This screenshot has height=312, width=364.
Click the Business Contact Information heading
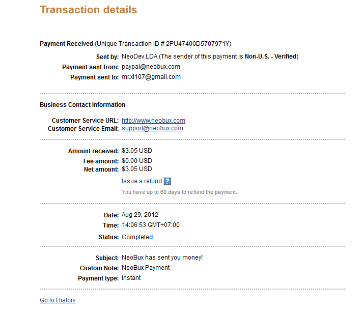coord(82,105)
